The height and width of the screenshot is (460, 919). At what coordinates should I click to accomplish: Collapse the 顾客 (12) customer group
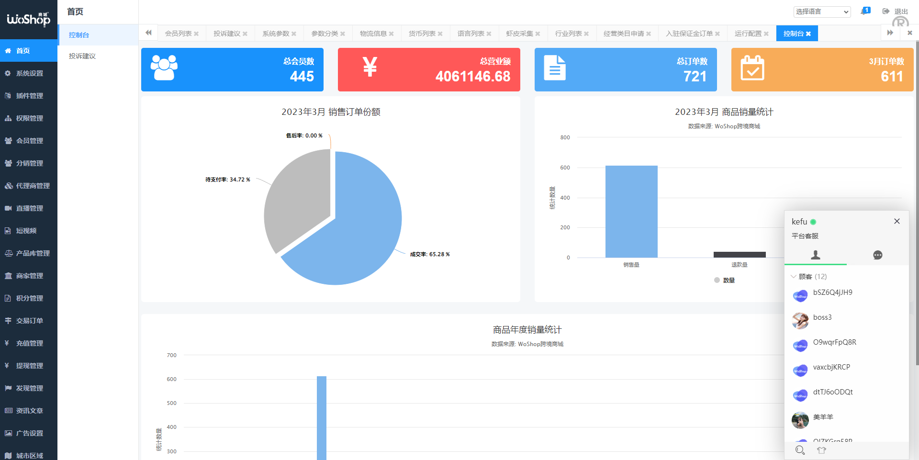coord(794,277)
